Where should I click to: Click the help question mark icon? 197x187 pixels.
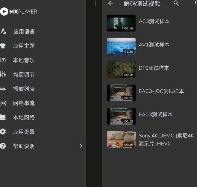coord(3,146)
